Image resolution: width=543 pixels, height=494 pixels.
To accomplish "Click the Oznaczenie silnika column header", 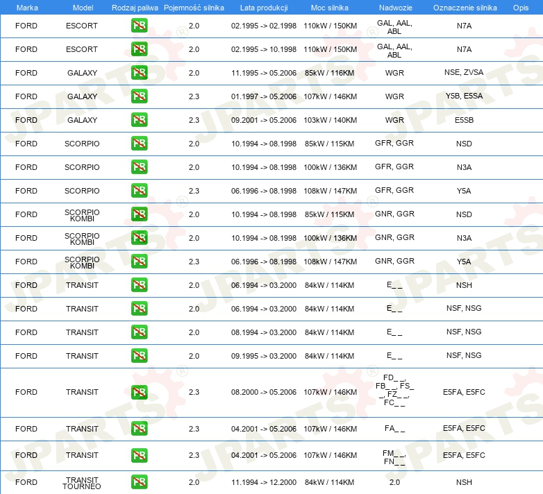I will click(465, 8).
